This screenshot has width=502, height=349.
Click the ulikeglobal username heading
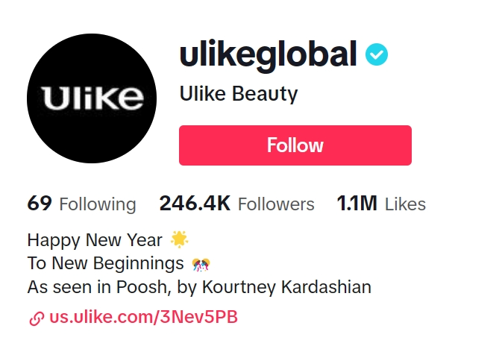pos(268,54)
